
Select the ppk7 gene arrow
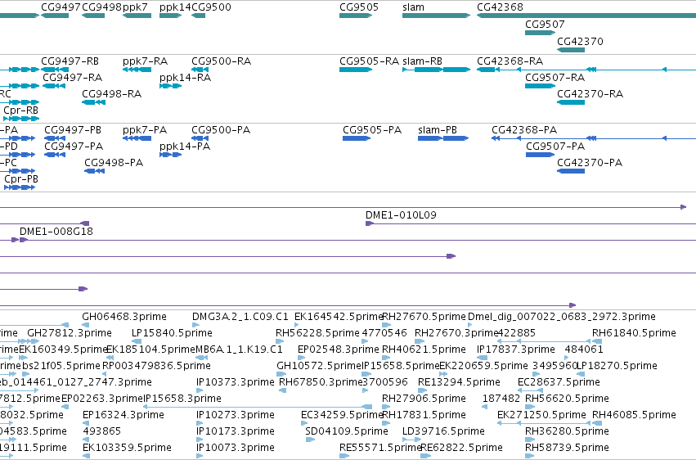coord(137,16)
